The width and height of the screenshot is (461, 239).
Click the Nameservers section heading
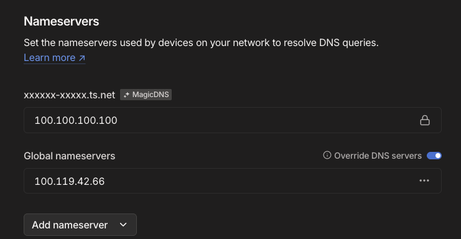(62, 21)
